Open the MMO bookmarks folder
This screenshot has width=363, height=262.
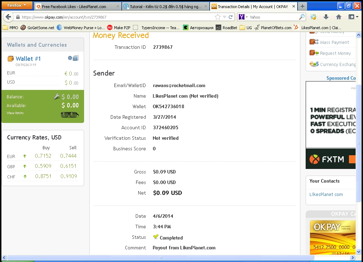(11, 27)
